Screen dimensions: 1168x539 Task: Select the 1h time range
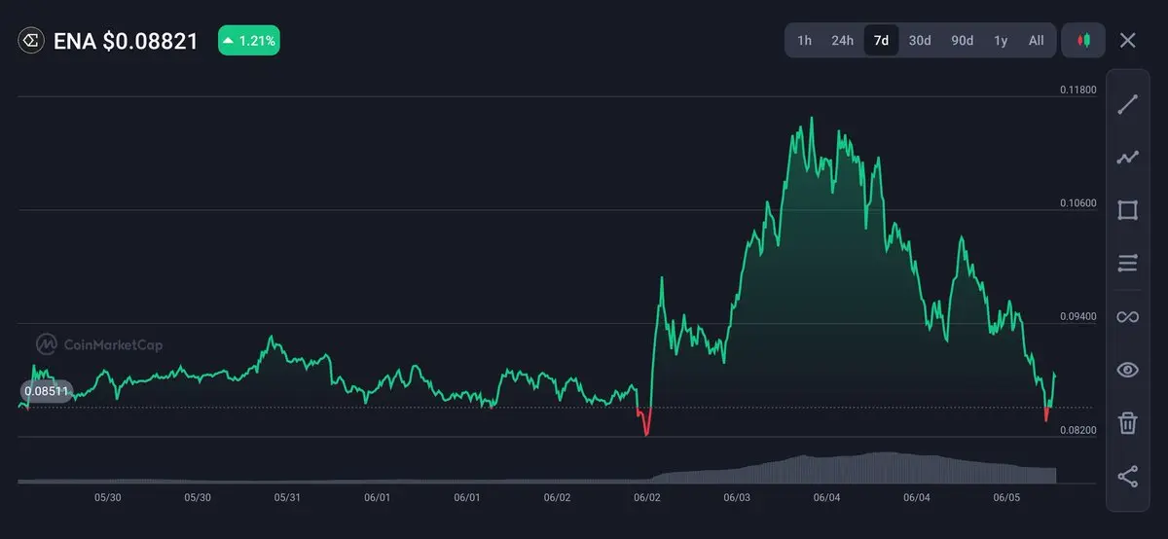pyautogui.click(x=805, y=41)
